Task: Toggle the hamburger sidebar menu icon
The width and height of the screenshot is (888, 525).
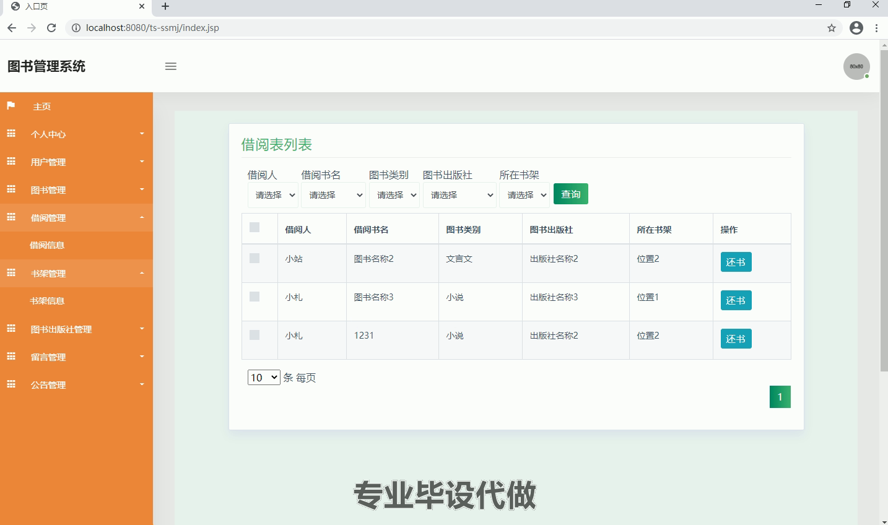Action: click(x=171, y=66)
